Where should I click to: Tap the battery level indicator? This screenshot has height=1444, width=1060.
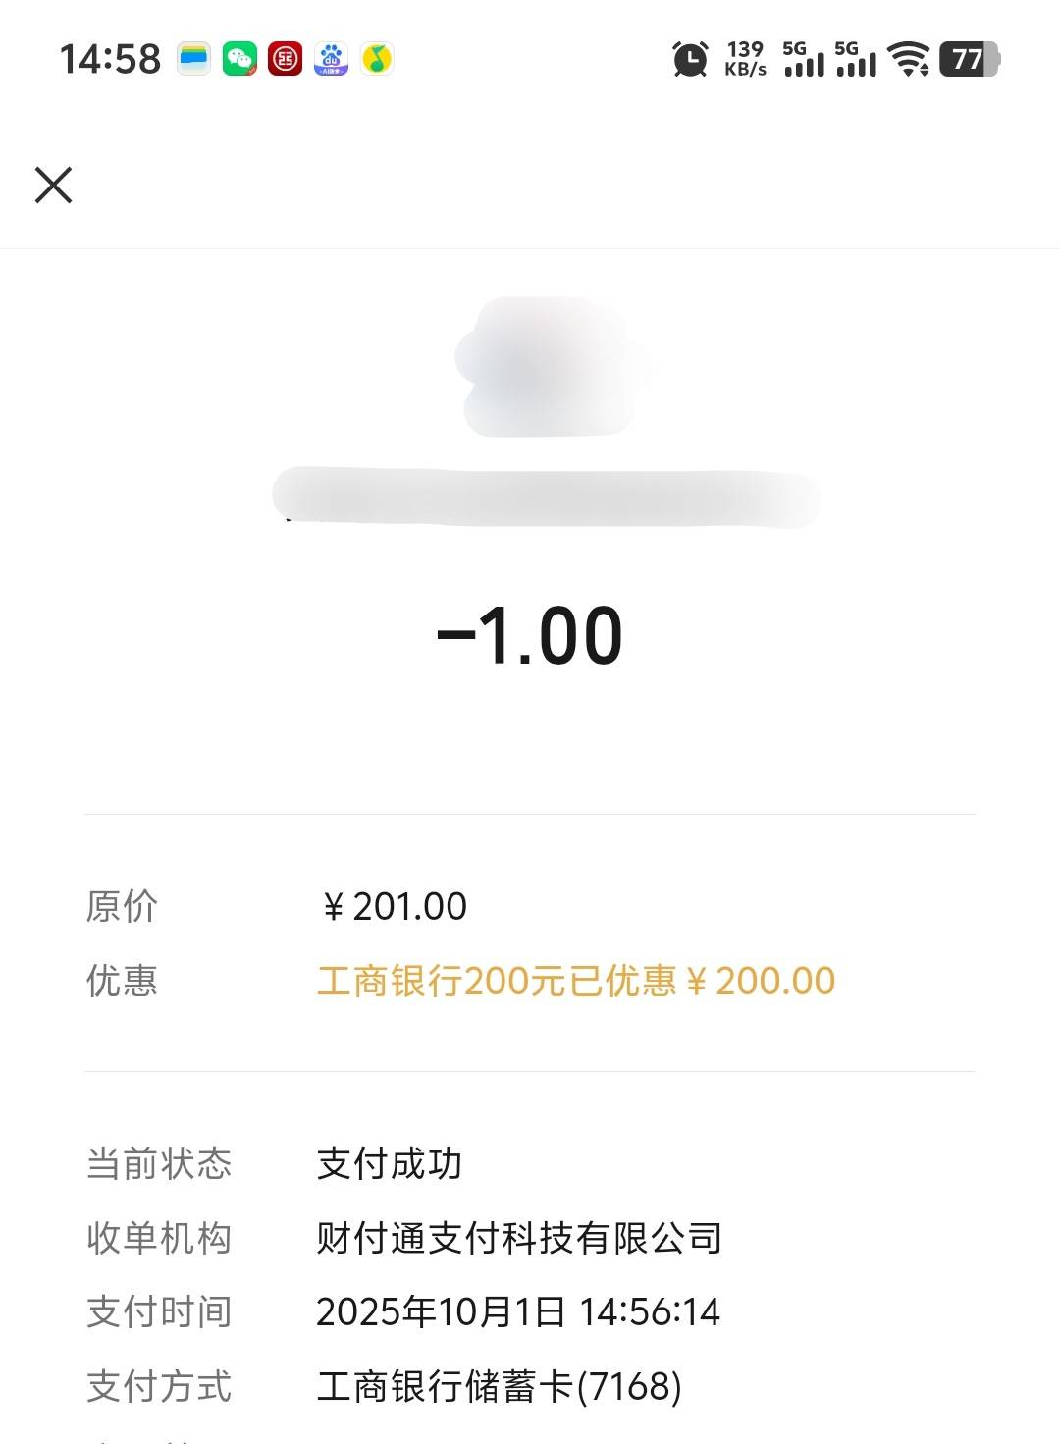point(970,59)
